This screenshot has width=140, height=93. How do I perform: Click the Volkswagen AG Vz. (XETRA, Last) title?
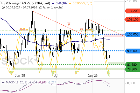28,3
